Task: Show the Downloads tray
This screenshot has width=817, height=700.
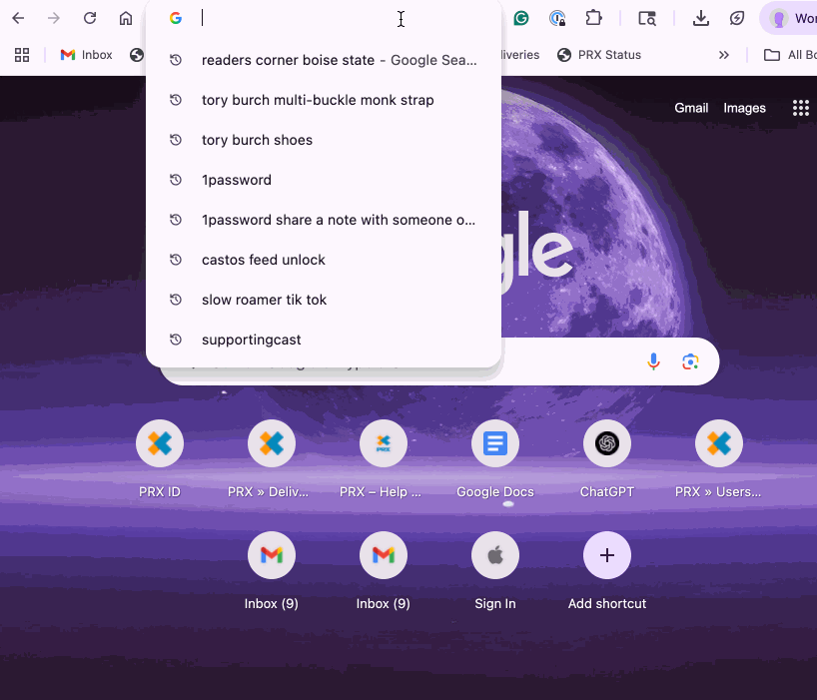Action: point(701,18)
